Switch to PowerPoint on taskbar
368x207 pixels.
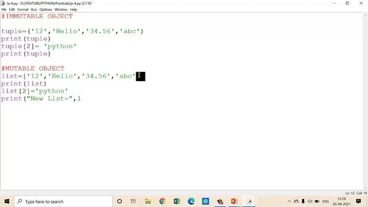tap(234, 201)
